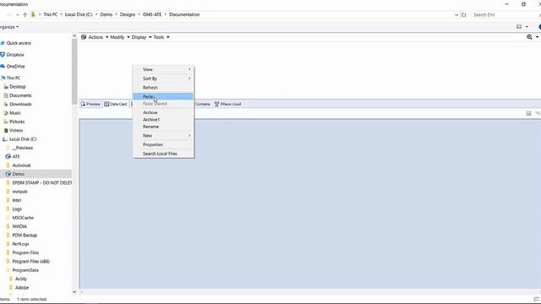Open Documents in the sidebar
This screenshot has width=541, height=304.
point(20,95)
